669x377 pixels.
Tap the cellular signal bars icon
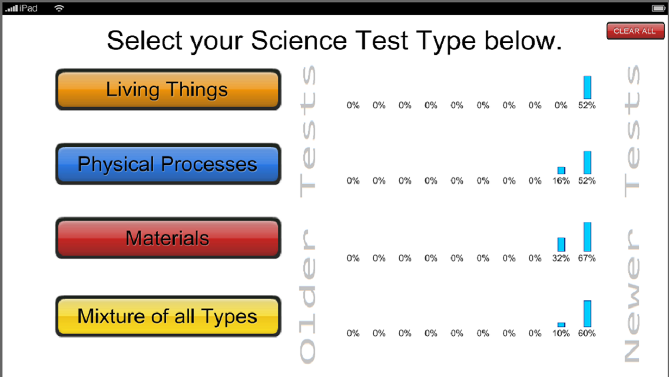point(11,8)
